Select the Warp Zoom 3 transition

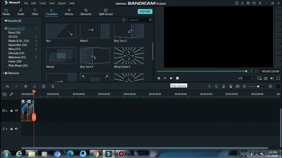(x=129, y=56)
